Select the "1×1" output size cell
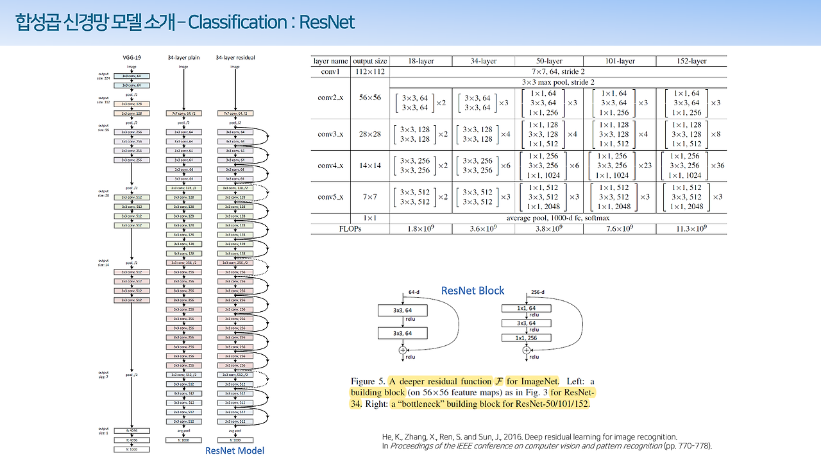This screenshot has width=821, height=462. point(370,218)
